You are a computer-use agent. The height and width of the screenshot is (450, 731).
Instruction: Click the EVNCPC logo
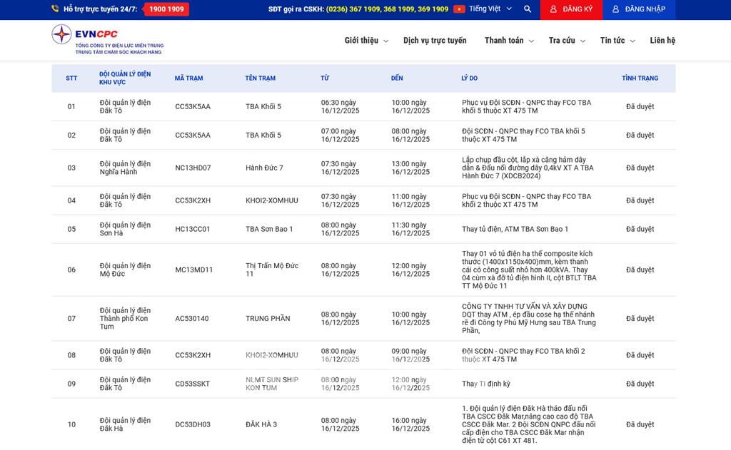tap(107, 40)
